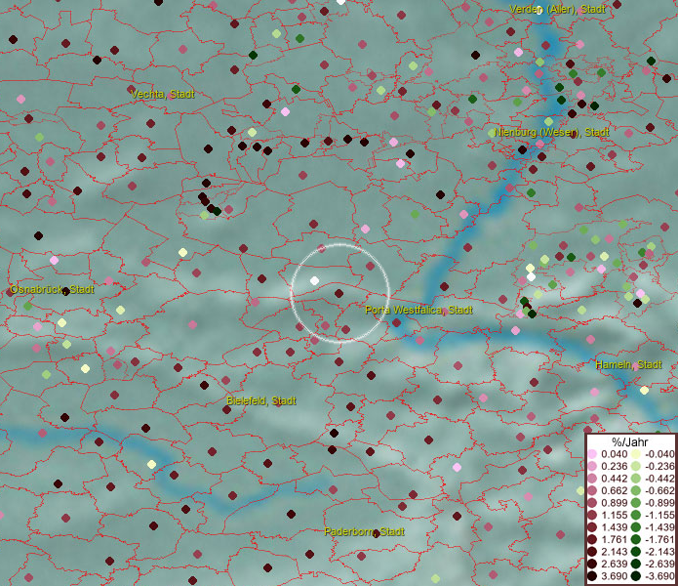Click the Osnabrück, Stadt map label
Screen dimensions: 678x586
(52, 289)
